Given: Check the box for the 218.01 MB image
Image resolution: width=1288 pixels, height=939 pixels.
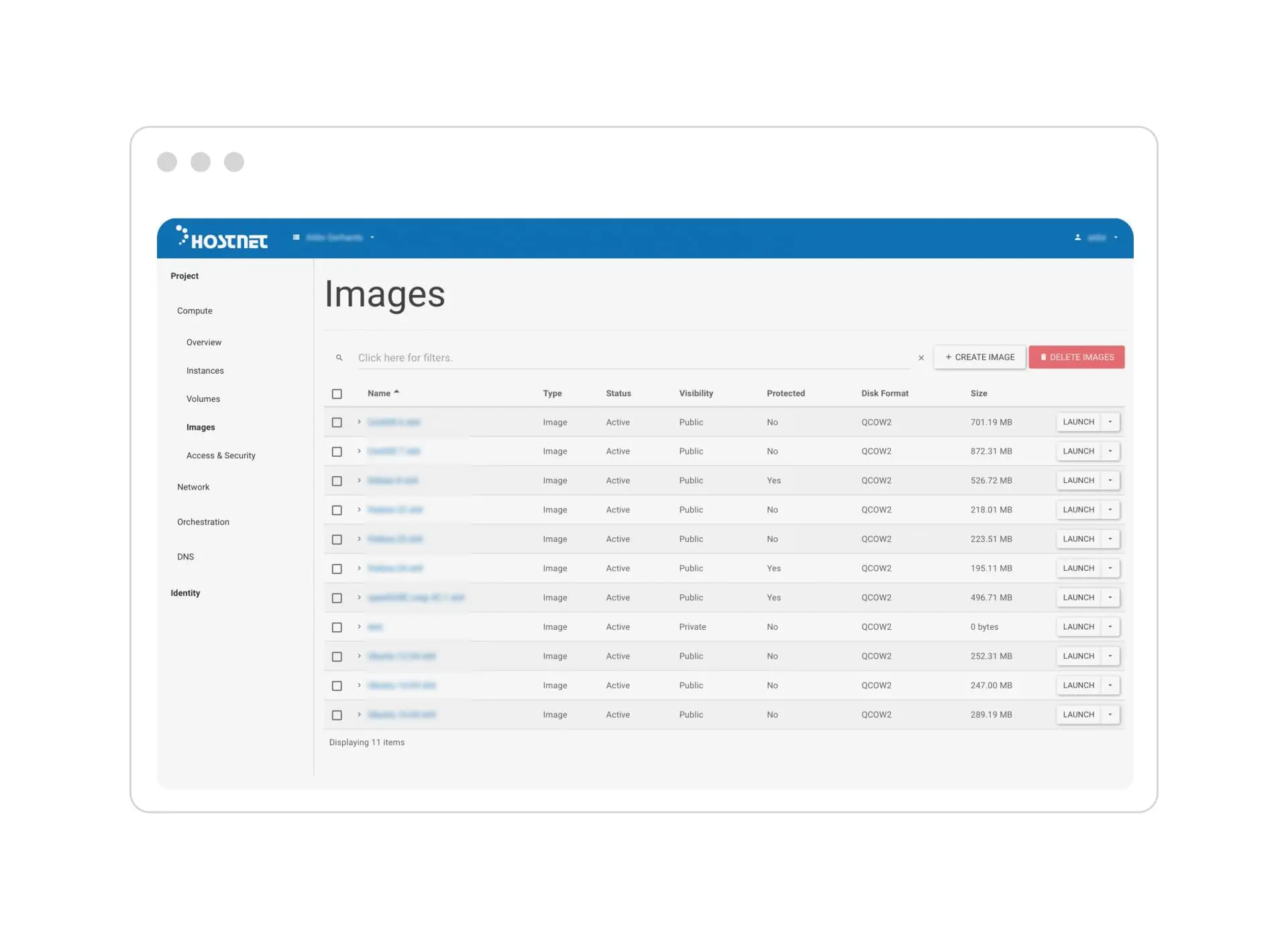Looking at the screenshot, I should coord(337,510).
